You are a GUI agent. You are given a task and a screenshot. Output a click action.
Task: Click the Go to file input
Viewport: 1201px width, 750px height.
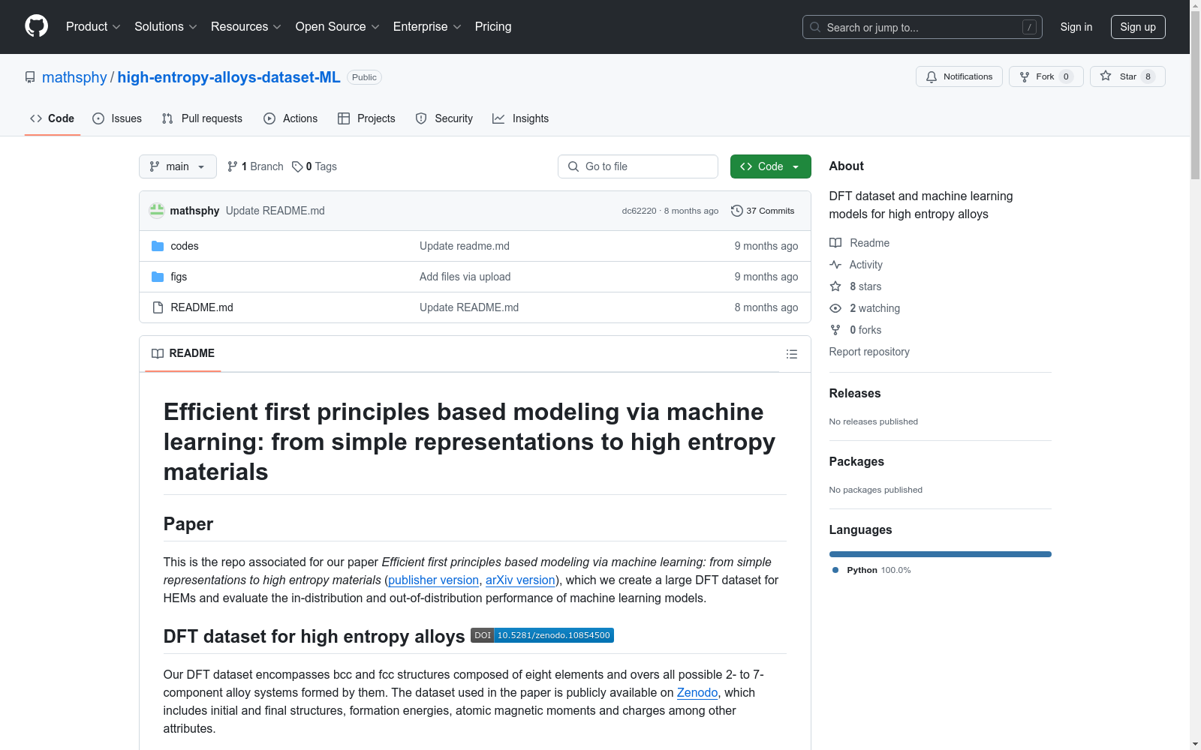tap(638, 166)
